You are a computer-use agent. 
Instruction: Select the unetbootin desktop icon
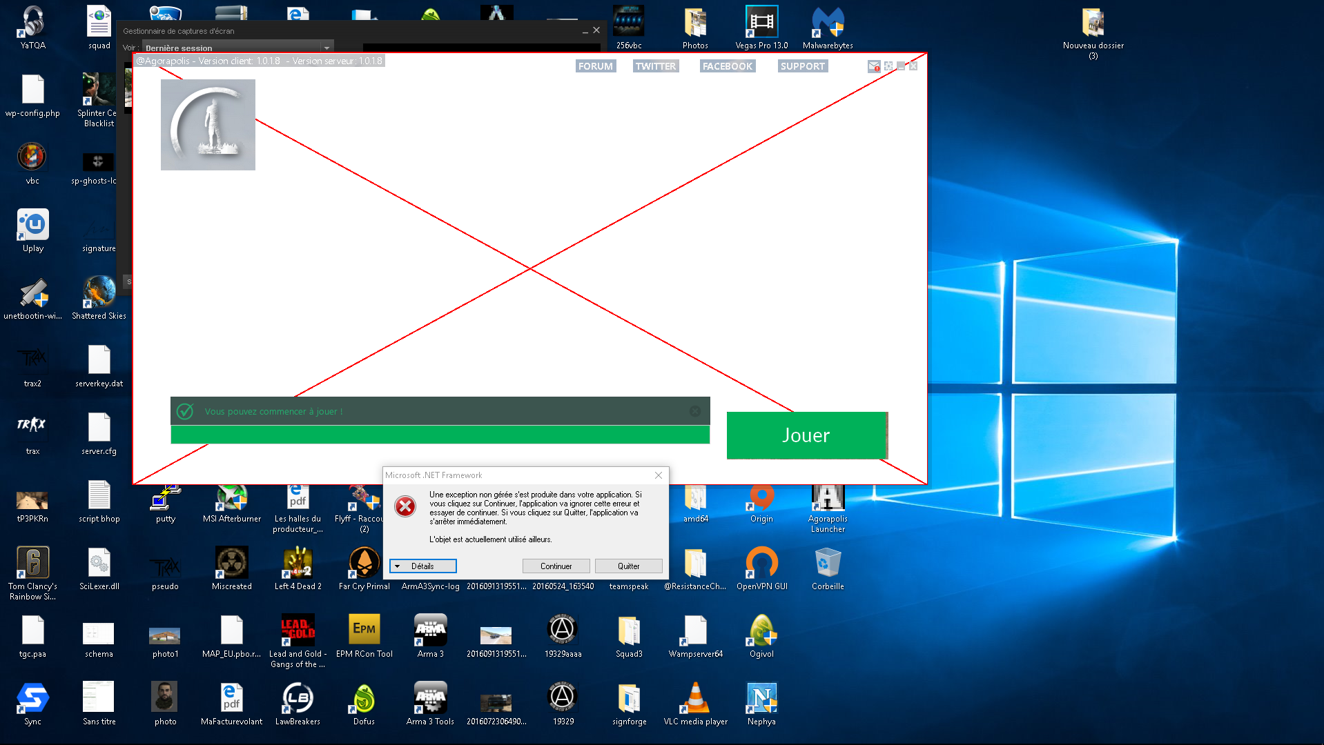(x=32, y=299)
